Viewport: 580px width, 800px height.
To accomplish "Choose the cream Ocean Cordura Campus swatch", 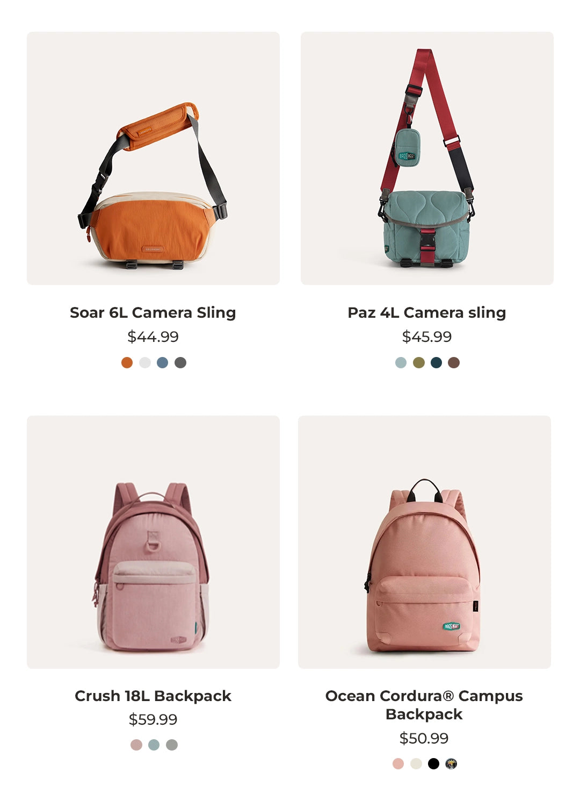I will [x=416, y=763].
